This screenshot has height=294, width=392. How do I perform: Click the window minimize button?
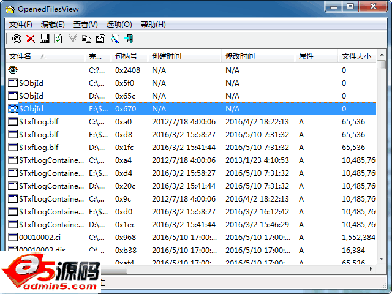[334, 6]
